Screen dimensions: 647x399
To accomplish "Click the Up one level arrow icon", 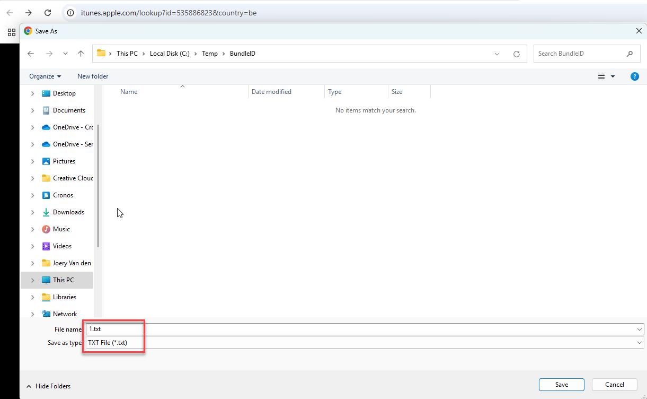I will tap(81, 54).
